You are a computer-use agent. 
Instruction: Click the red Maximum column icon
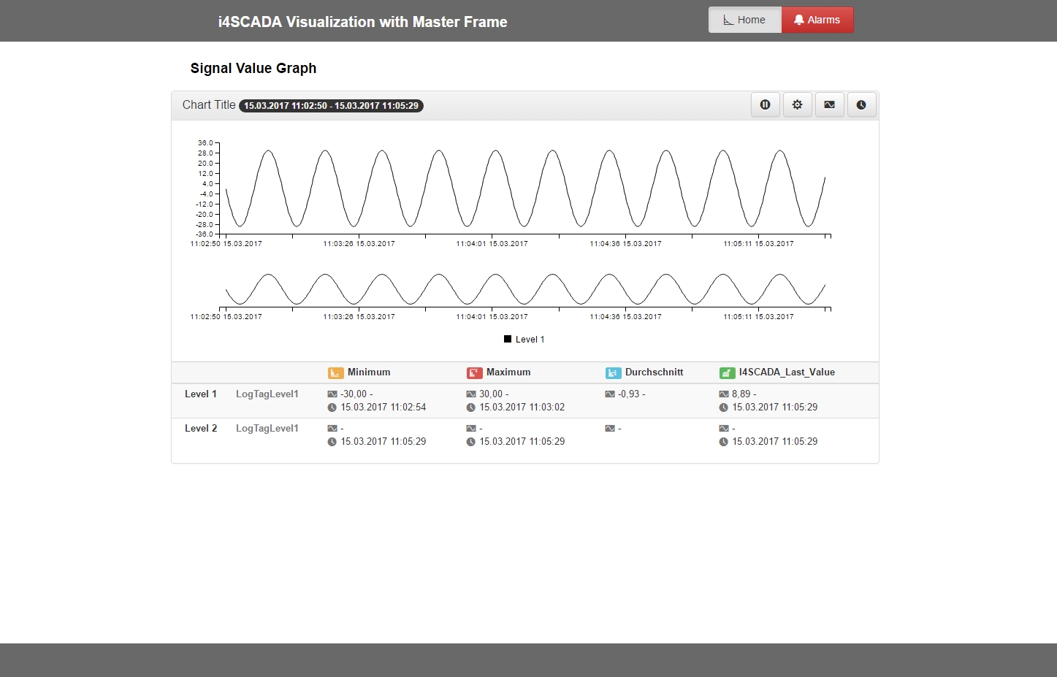[x=474, y=372]
